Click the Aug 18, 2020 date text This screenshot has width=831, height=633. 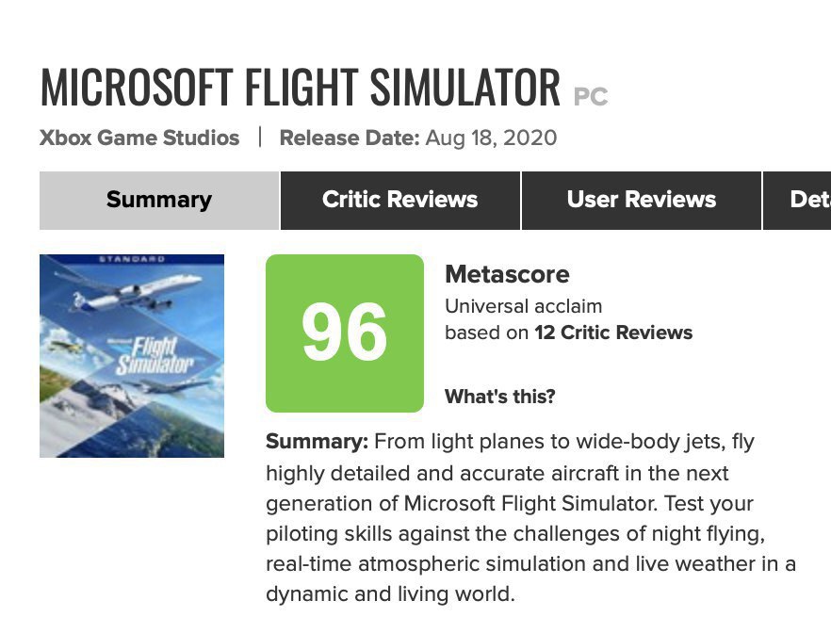(491, 138)
